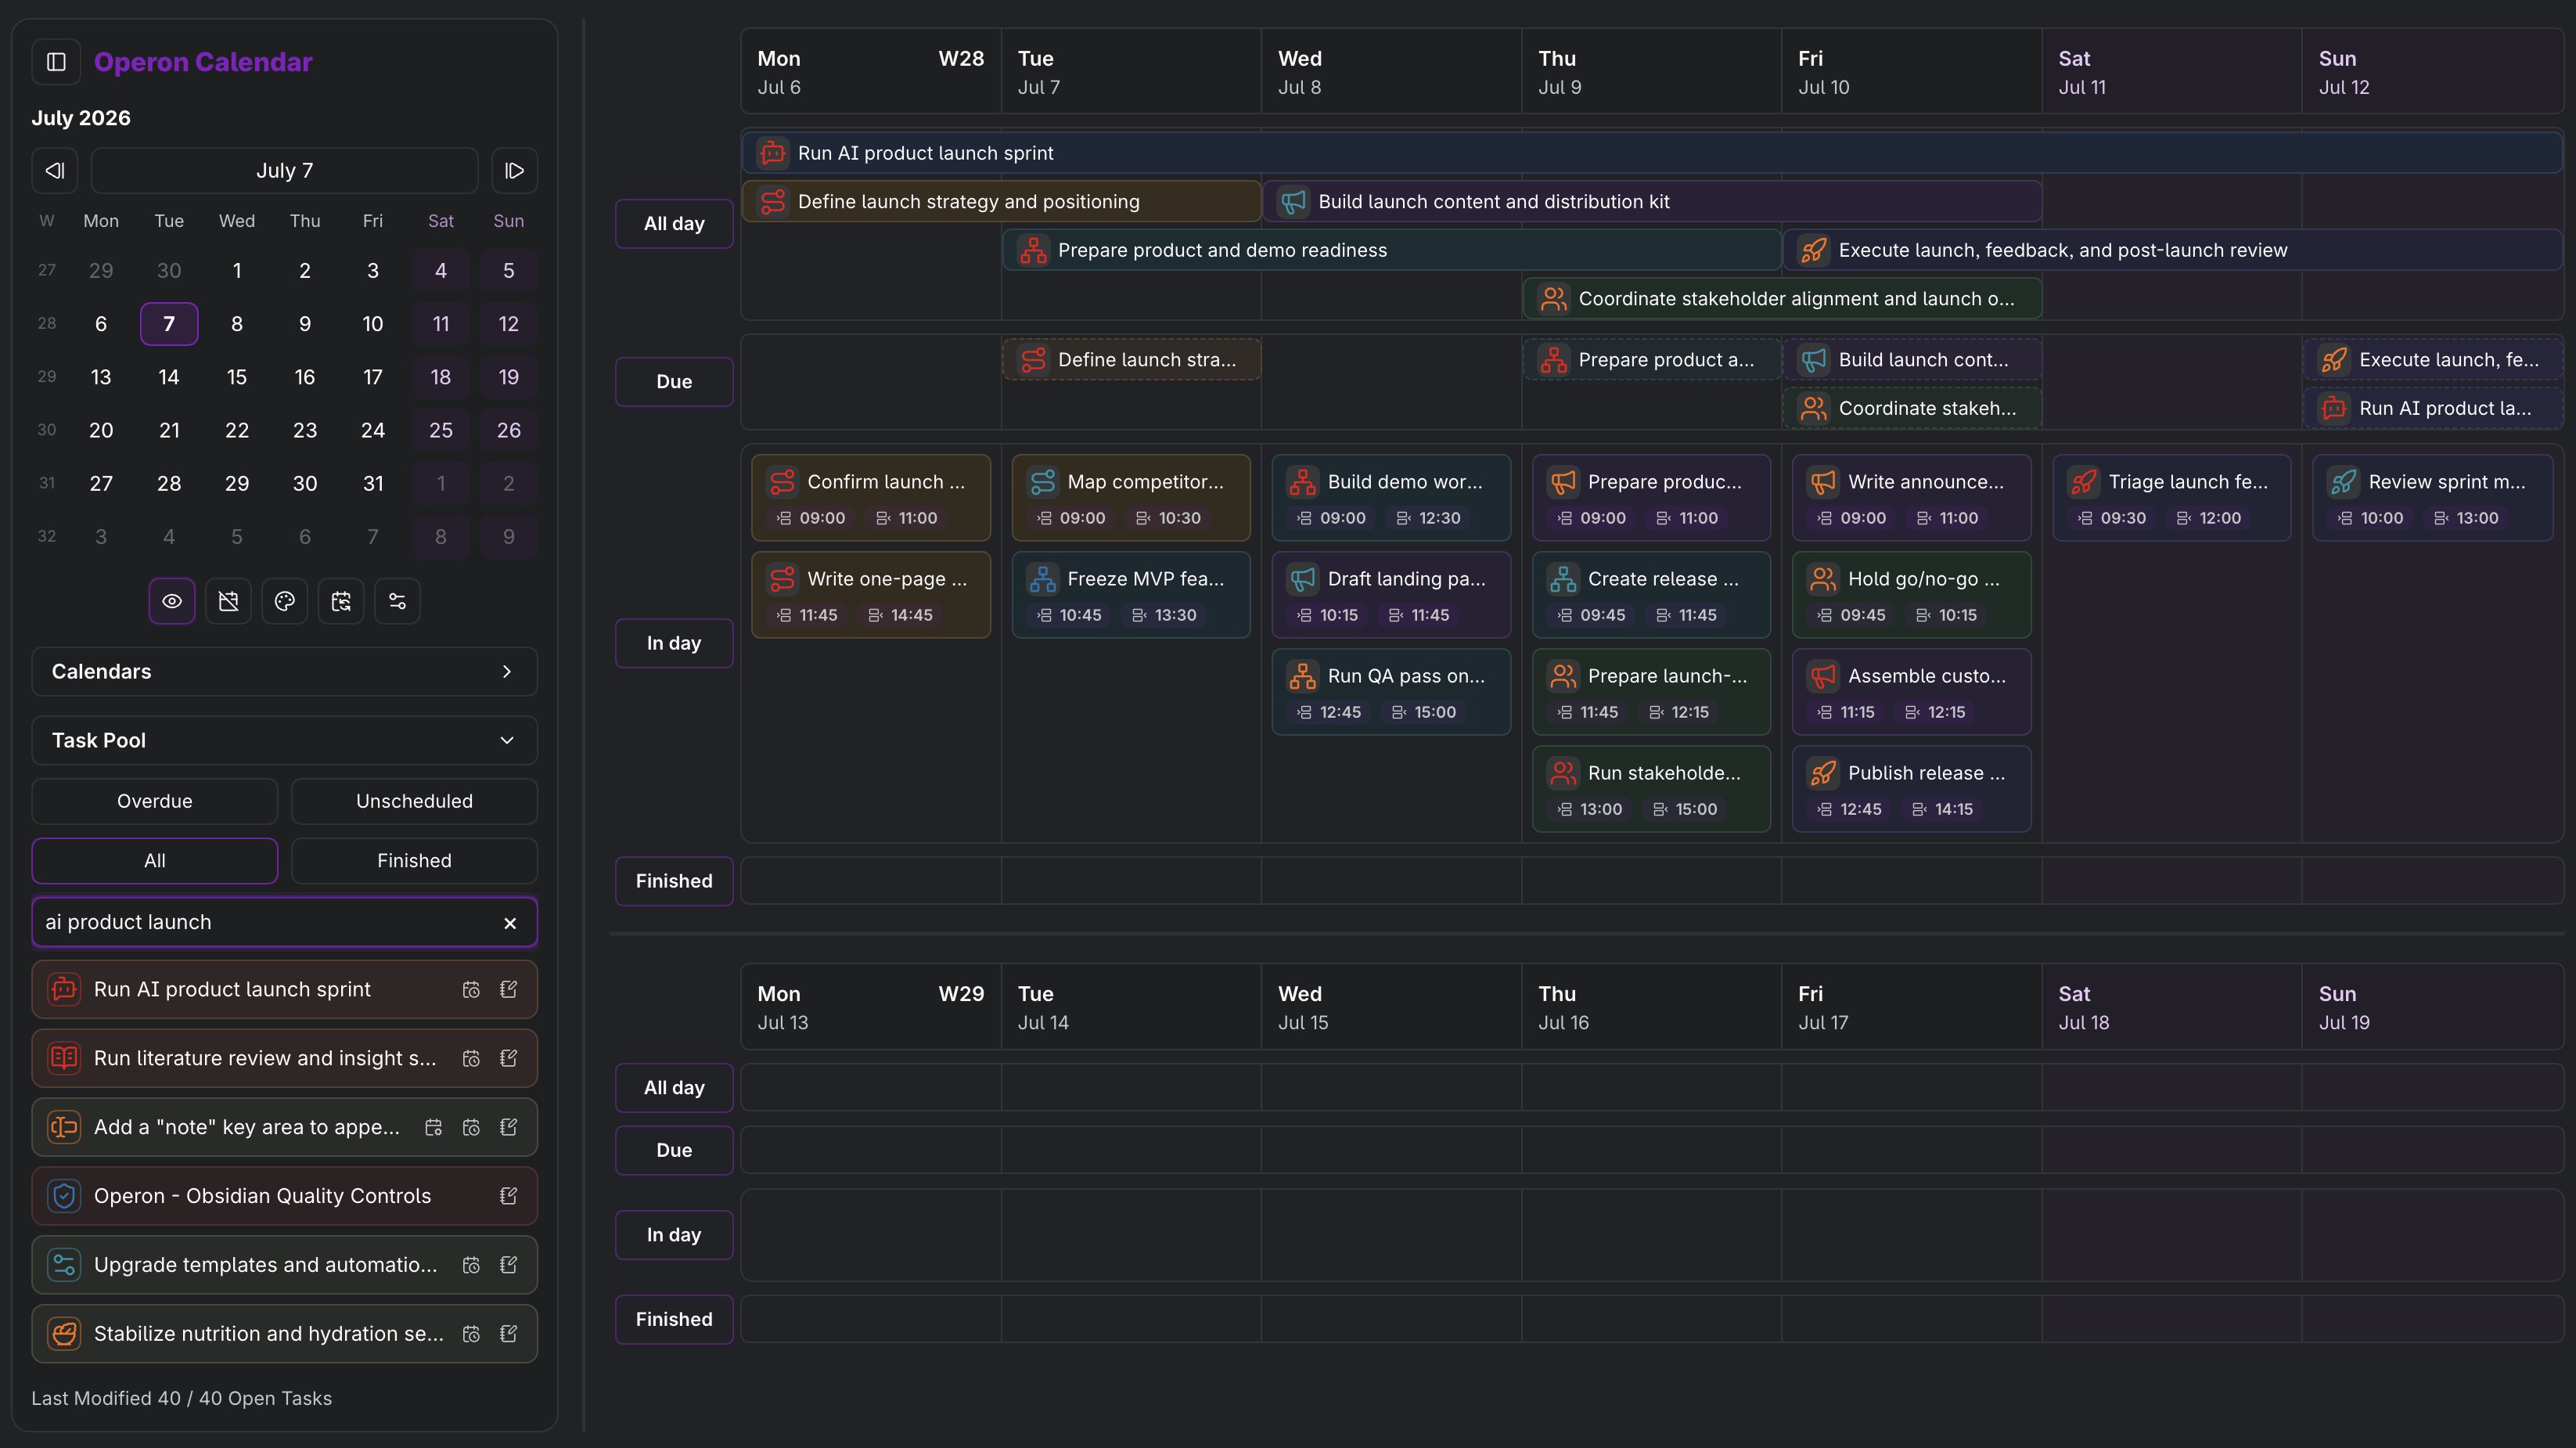The image size is (2576, 1448).
Task: Toggle the In day row label in week 28
Action: (x=674, y=643)
